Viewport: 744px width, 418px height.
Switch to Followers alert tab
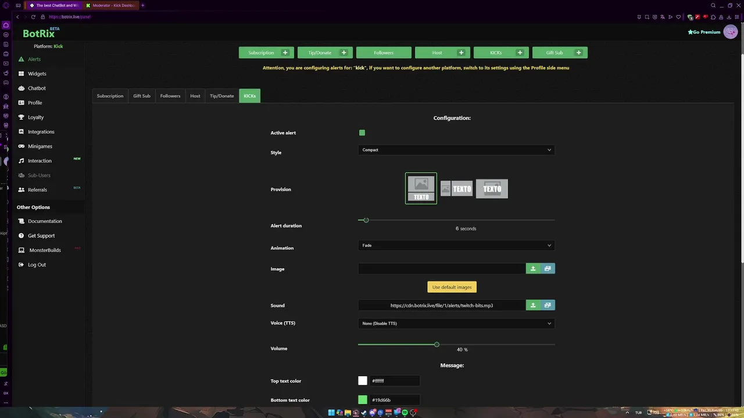[170, 96]
